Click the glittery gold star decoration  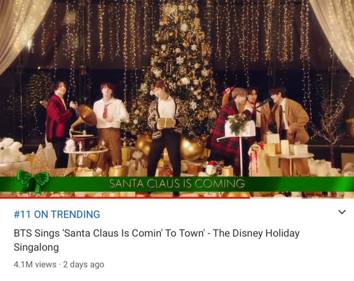[40, 161]
